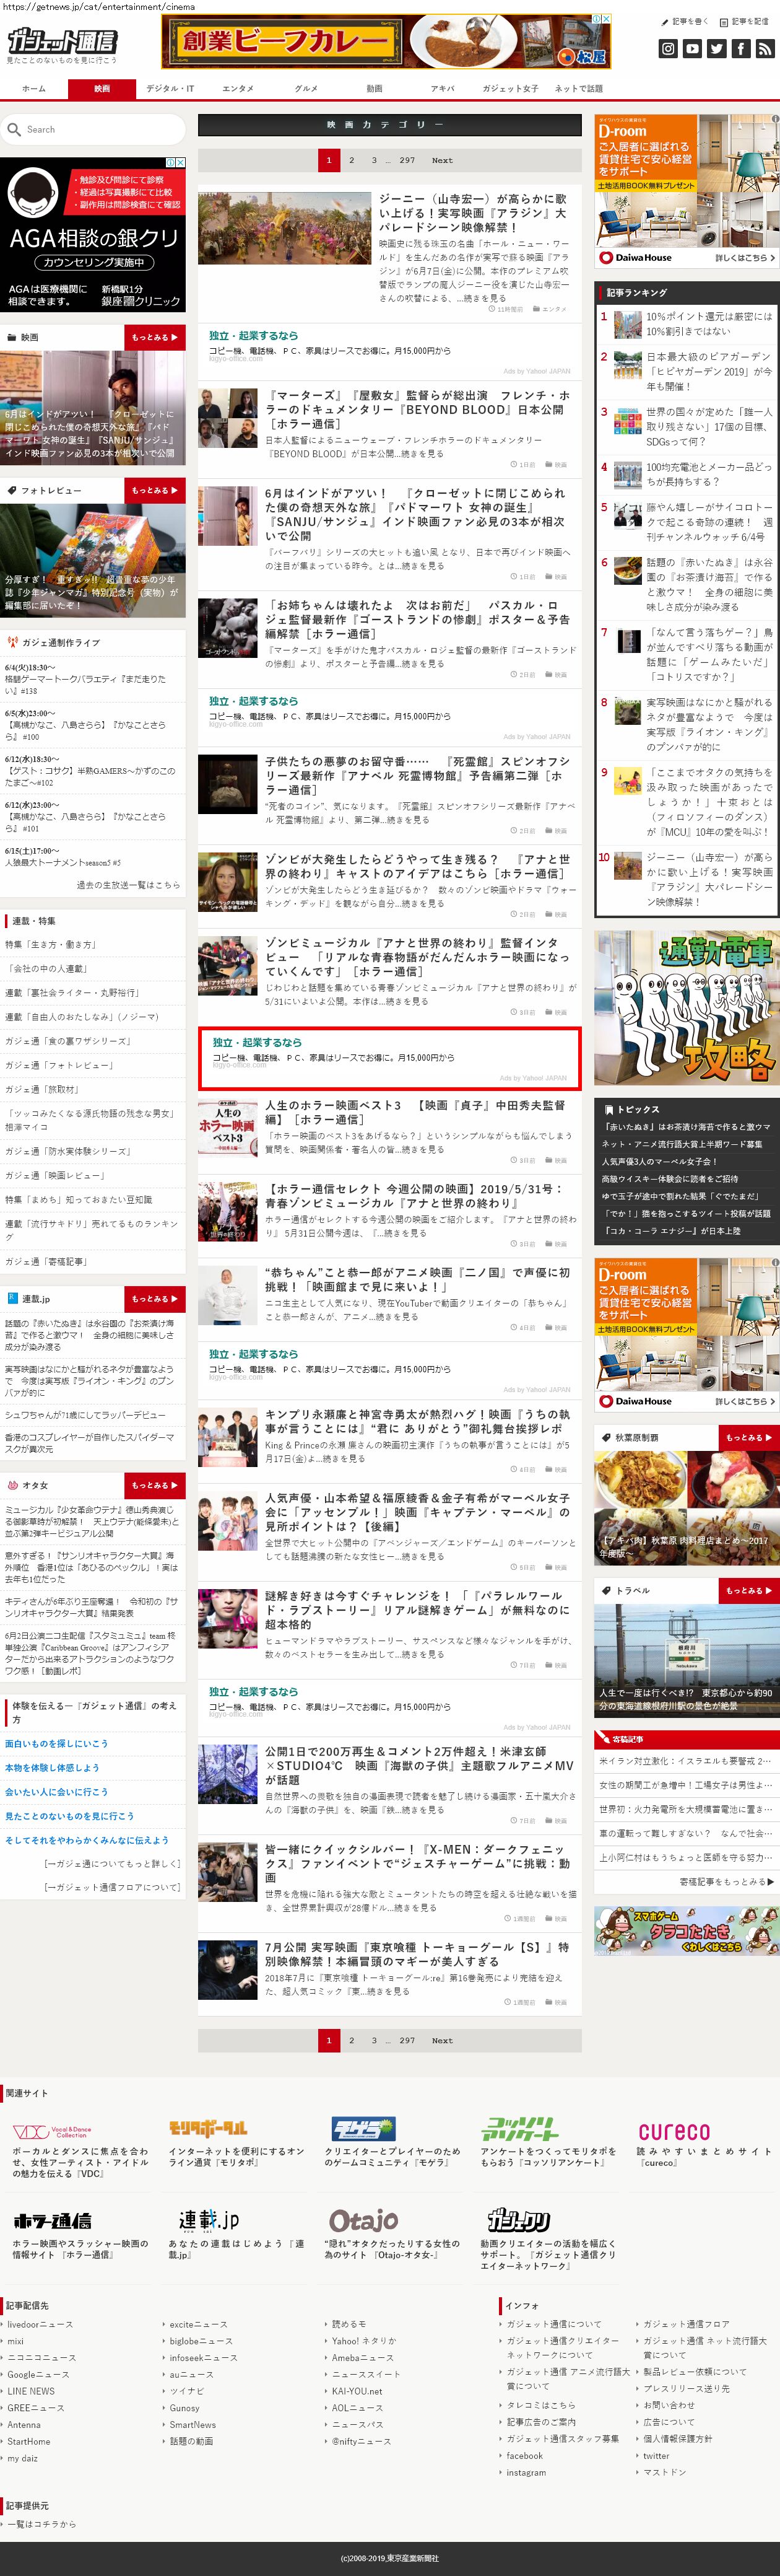This screenshot has height=2576, width=780.
Task: Click 面白いものを探しにいこう link
Action: pos(56,1743)
